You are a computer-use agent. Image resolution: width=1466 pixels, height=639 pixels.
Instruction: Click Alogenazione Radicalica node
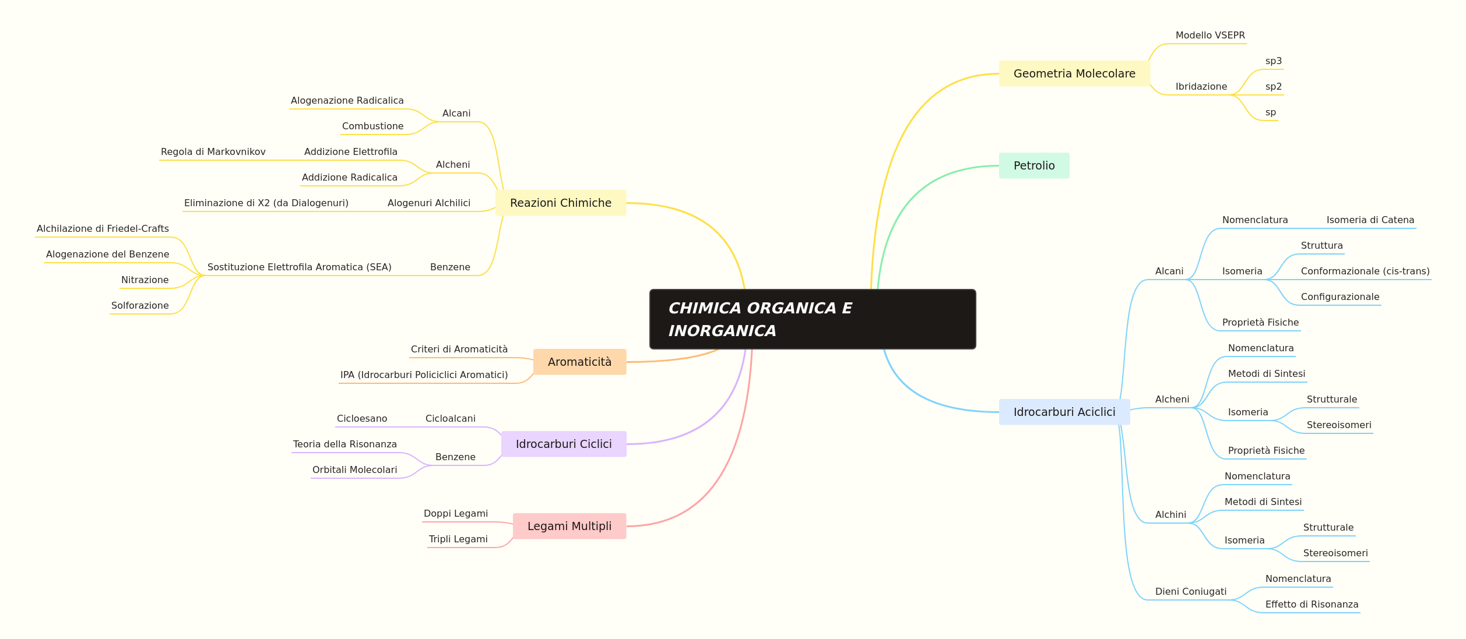(347, 101)
